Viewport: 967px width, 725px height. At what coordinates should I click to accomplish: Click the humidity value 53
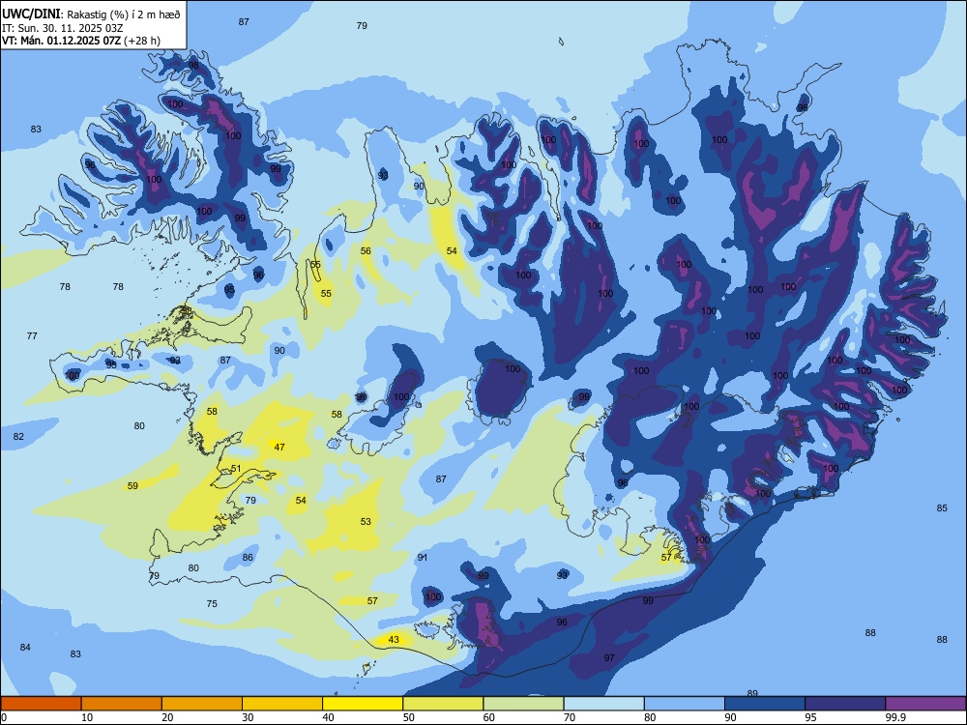pos(366,522)
